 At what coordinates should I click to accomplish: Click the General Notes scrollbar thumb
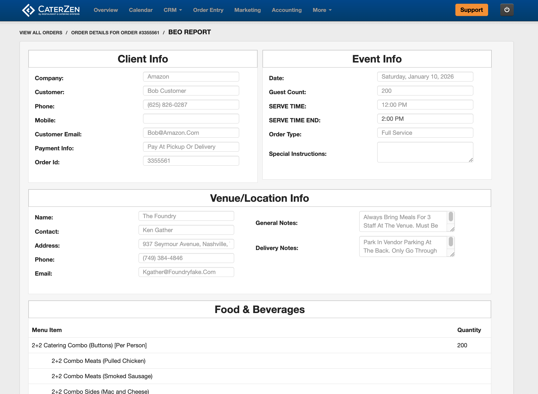tap(451, 217)
